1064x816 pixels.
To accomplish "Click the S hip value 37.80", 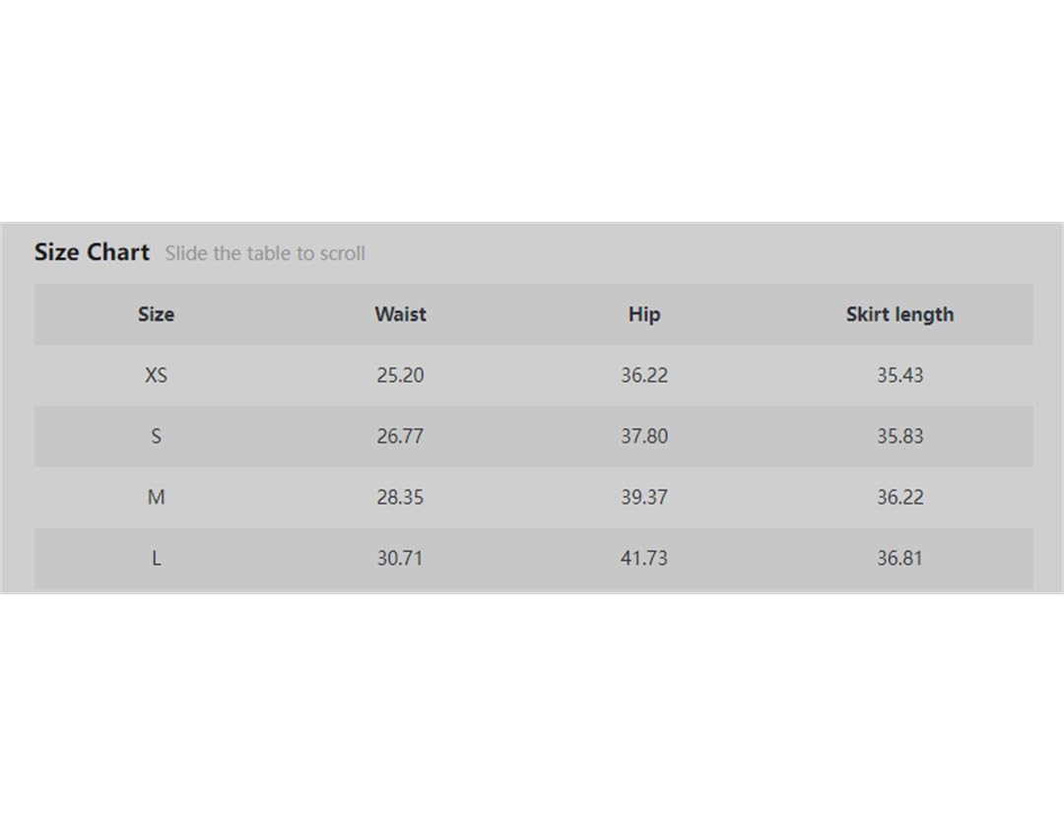I will tap(644, 436).
